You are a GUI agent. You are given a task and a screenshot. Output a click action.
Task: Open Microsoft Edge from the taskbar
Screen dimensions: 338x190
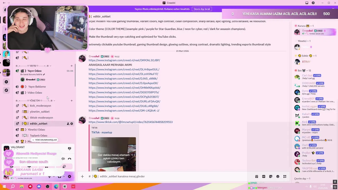tap(56, 187)
